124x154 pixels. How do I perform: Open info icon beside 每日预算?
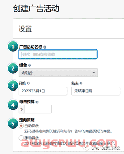click(x=37, y=102)
